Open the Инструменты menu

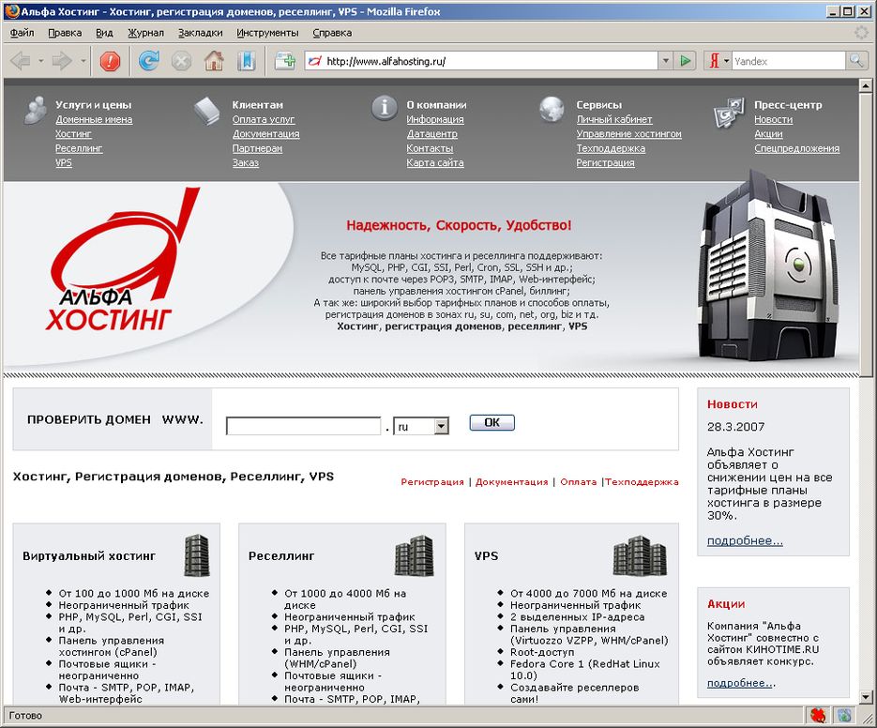(267, 33)
